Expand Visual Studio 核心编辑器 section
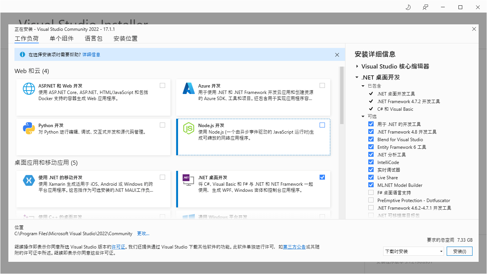Image resolution: width=487 pixels, height=274 pixels. pyautogui.click(x=357, y=66)
